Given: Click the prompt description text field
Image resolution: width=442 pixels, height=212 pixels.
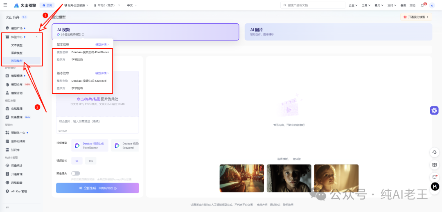Looking at the screenshot, I should pos(97,125).
